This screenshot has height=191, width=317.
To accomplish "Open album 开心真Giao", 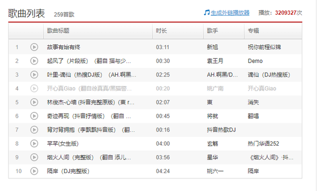I will 262,89.
